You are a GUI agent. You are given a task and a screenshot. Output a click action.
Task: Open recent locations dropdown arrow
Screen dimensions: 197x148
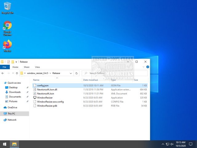[13, 73]
